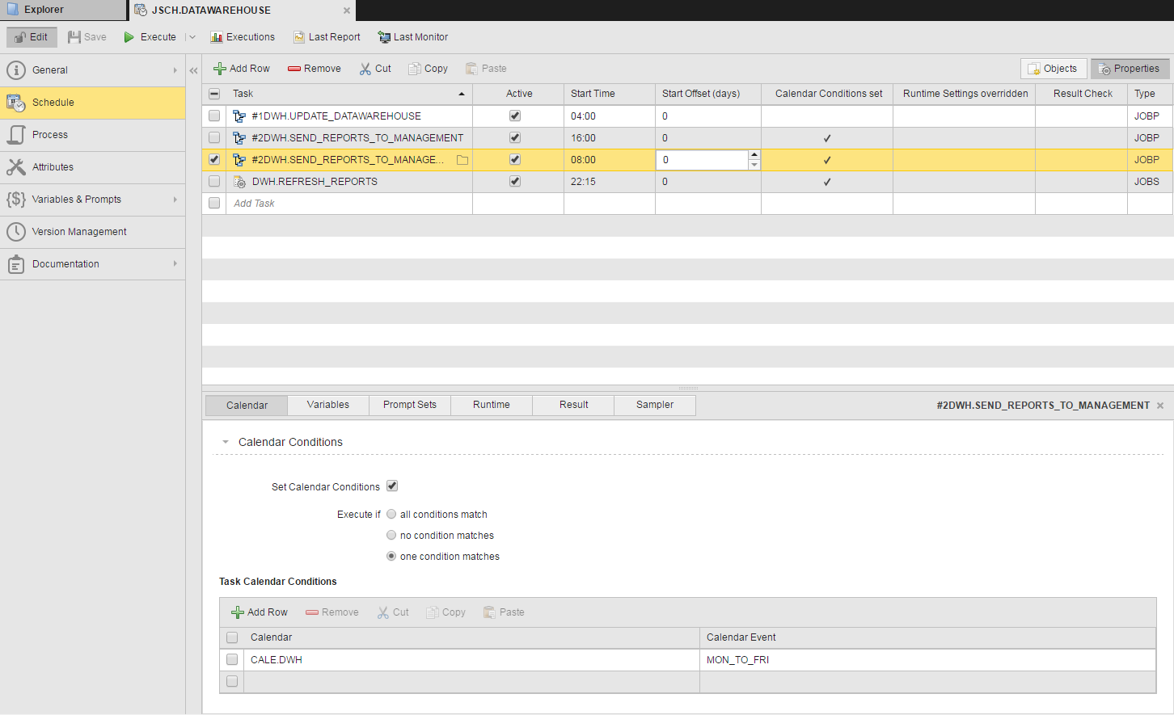Click the top Paste button
The width and height of the screenshot is (1174, 715).
[486, 69]
